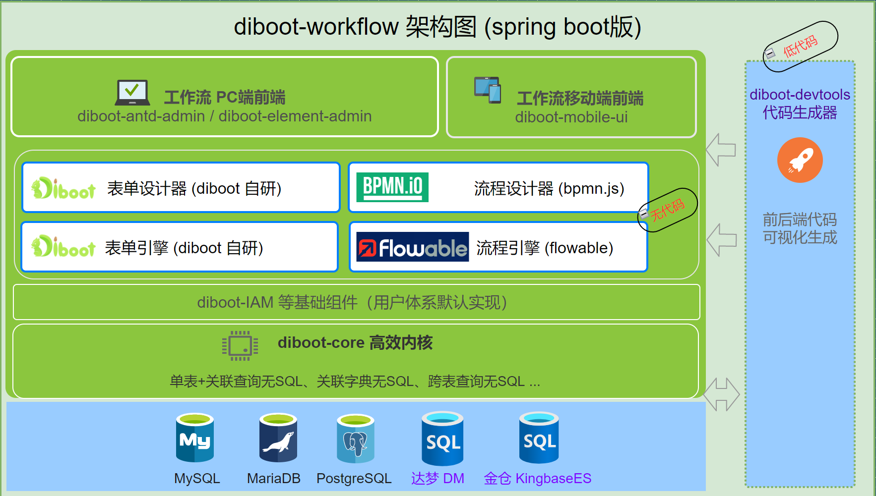This screenshot has width=876, height=496.
Task: Click the laptop checkmark icon for PC frontend
Action: [132, 93]
